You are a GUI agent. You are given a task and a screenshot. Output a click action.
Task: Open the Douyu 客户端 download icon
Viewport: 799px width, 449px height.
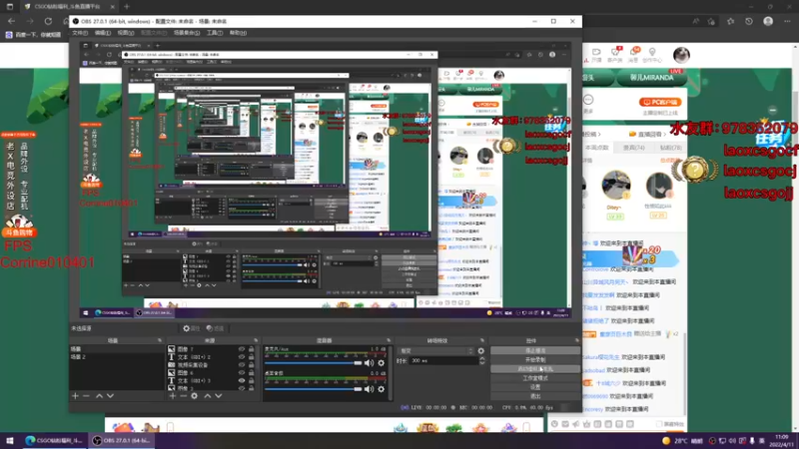coord(615,55)
